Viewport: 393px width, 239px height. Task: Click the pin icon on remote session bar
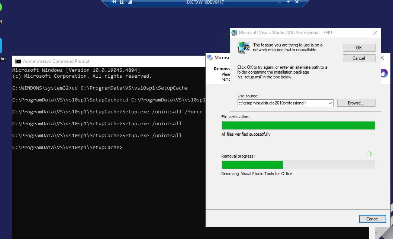[114, 2]
